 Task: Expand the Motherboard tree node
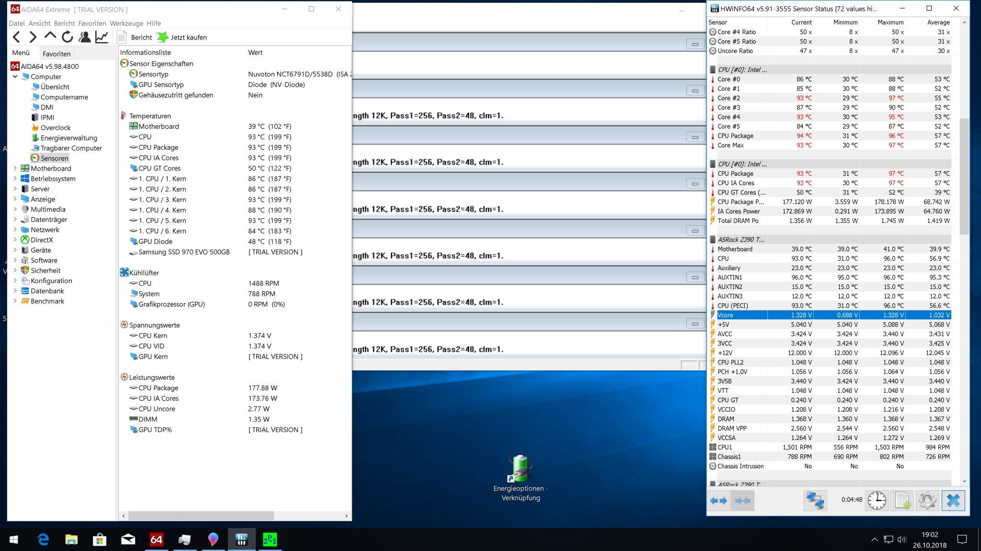point(15,168)
